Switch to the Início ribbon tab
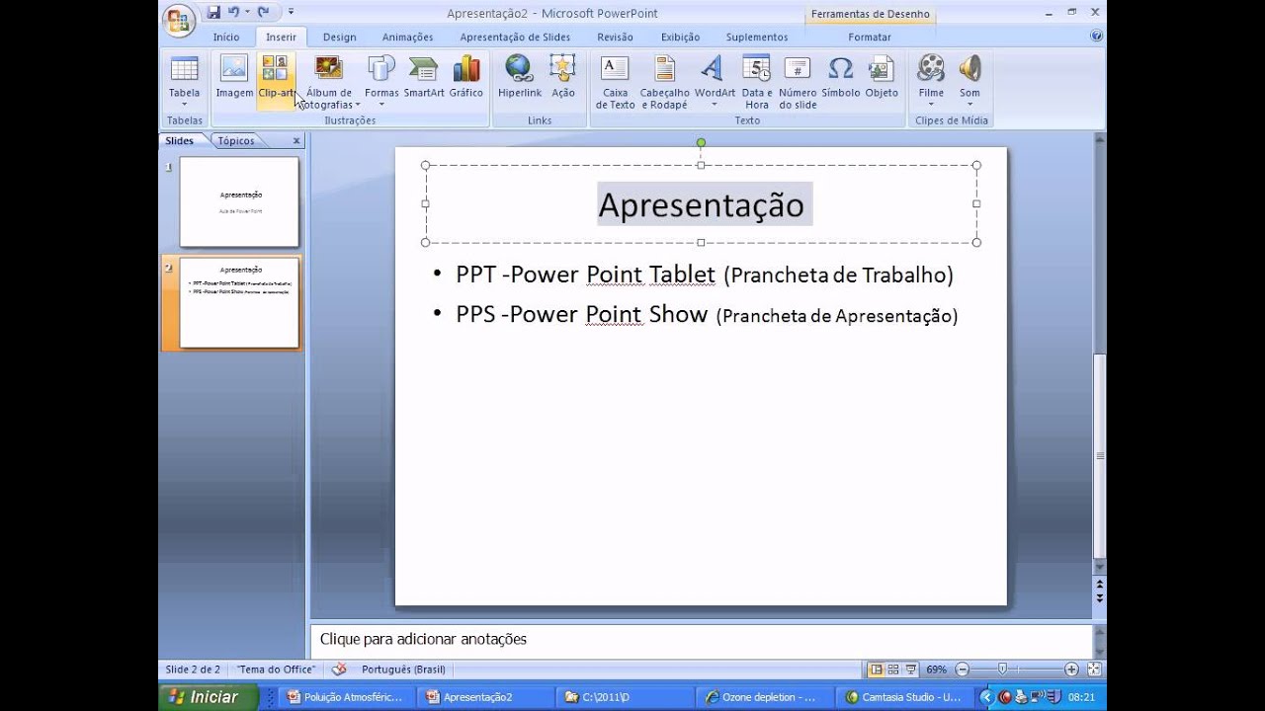 coord(226,38)
